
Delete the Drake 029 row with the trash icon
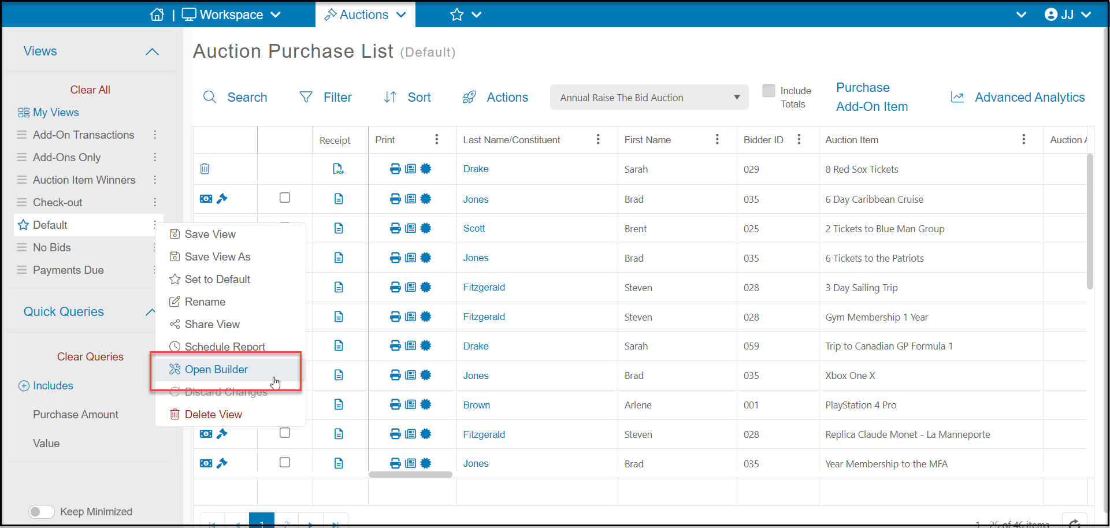pos(205,169)
